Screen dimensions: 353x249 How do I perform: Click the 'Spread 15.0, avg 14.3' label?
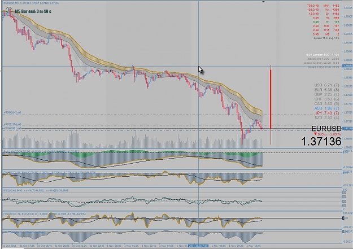point(326,38)
